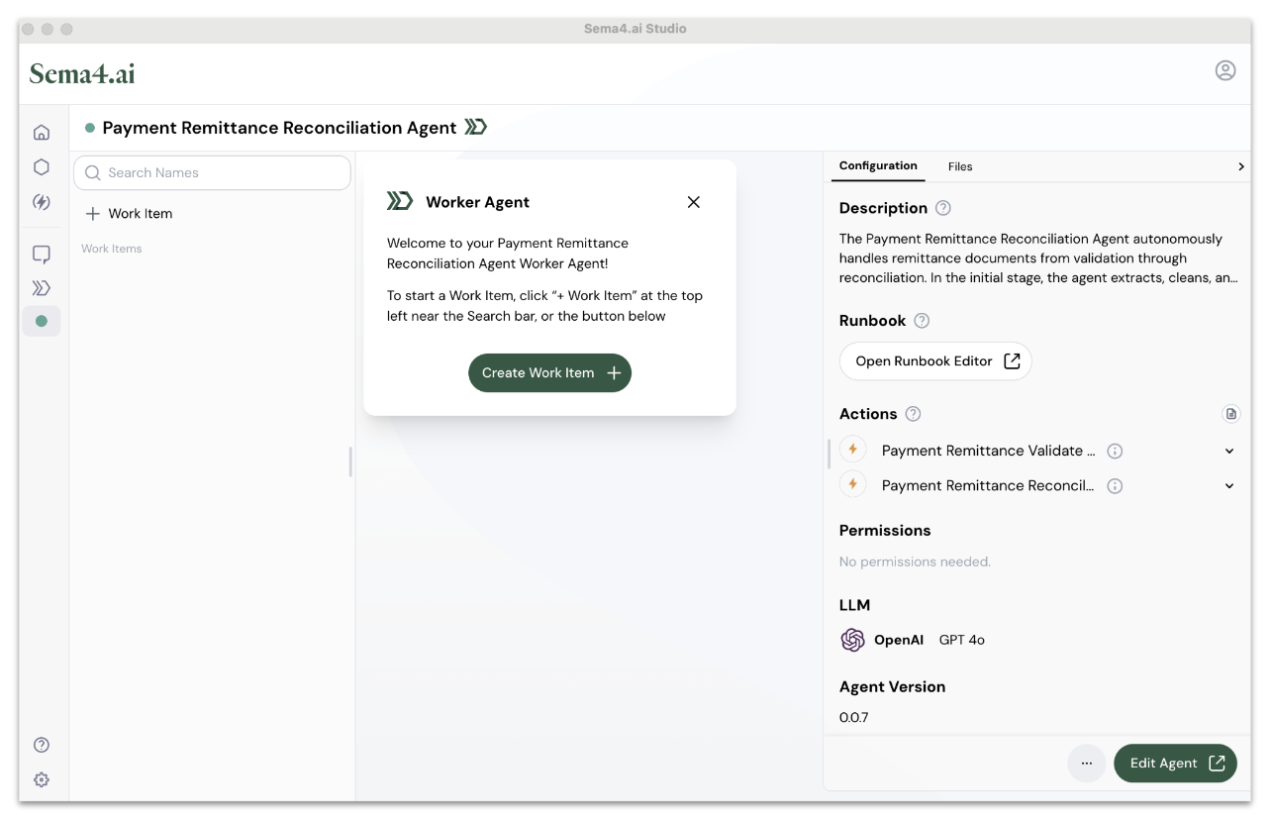Open the help question mark sidebar icon
Screen dimensions: 1271x820
tap(42, 745)
